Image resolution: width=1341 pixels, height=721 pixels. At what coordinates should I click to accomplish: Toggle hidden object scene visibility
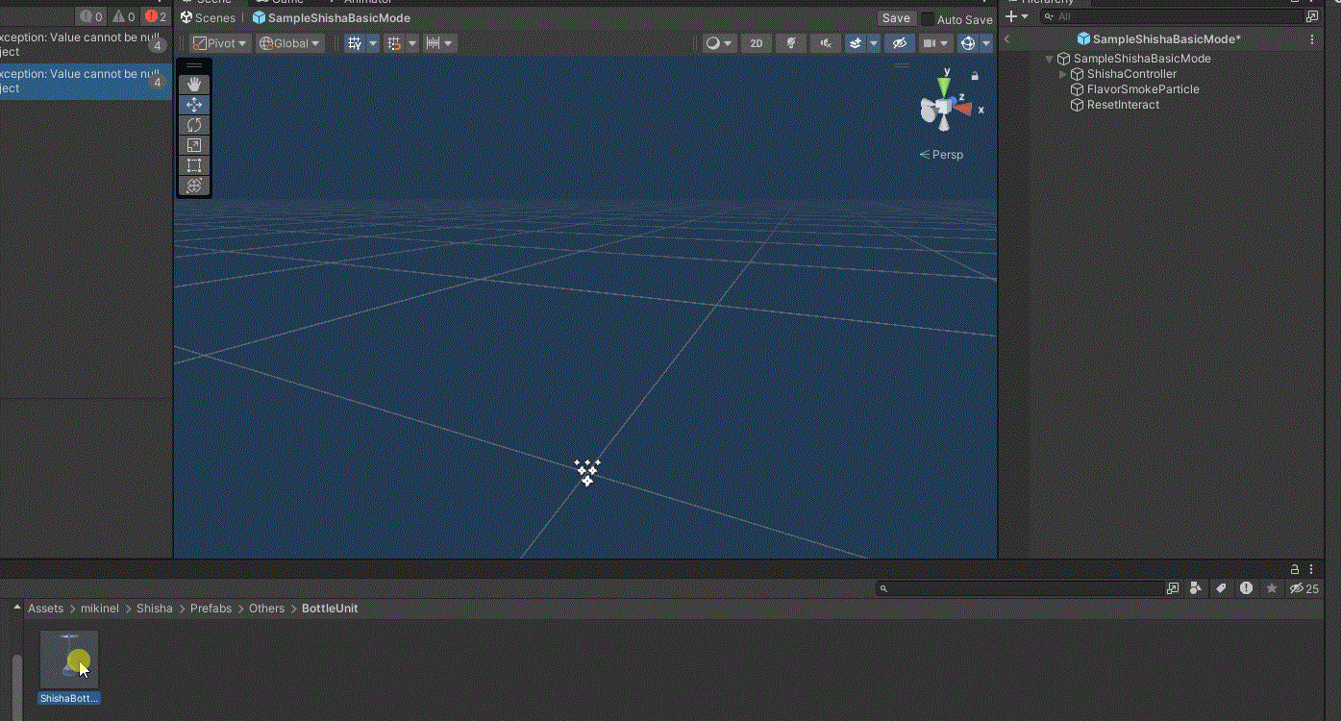point(899,43)
